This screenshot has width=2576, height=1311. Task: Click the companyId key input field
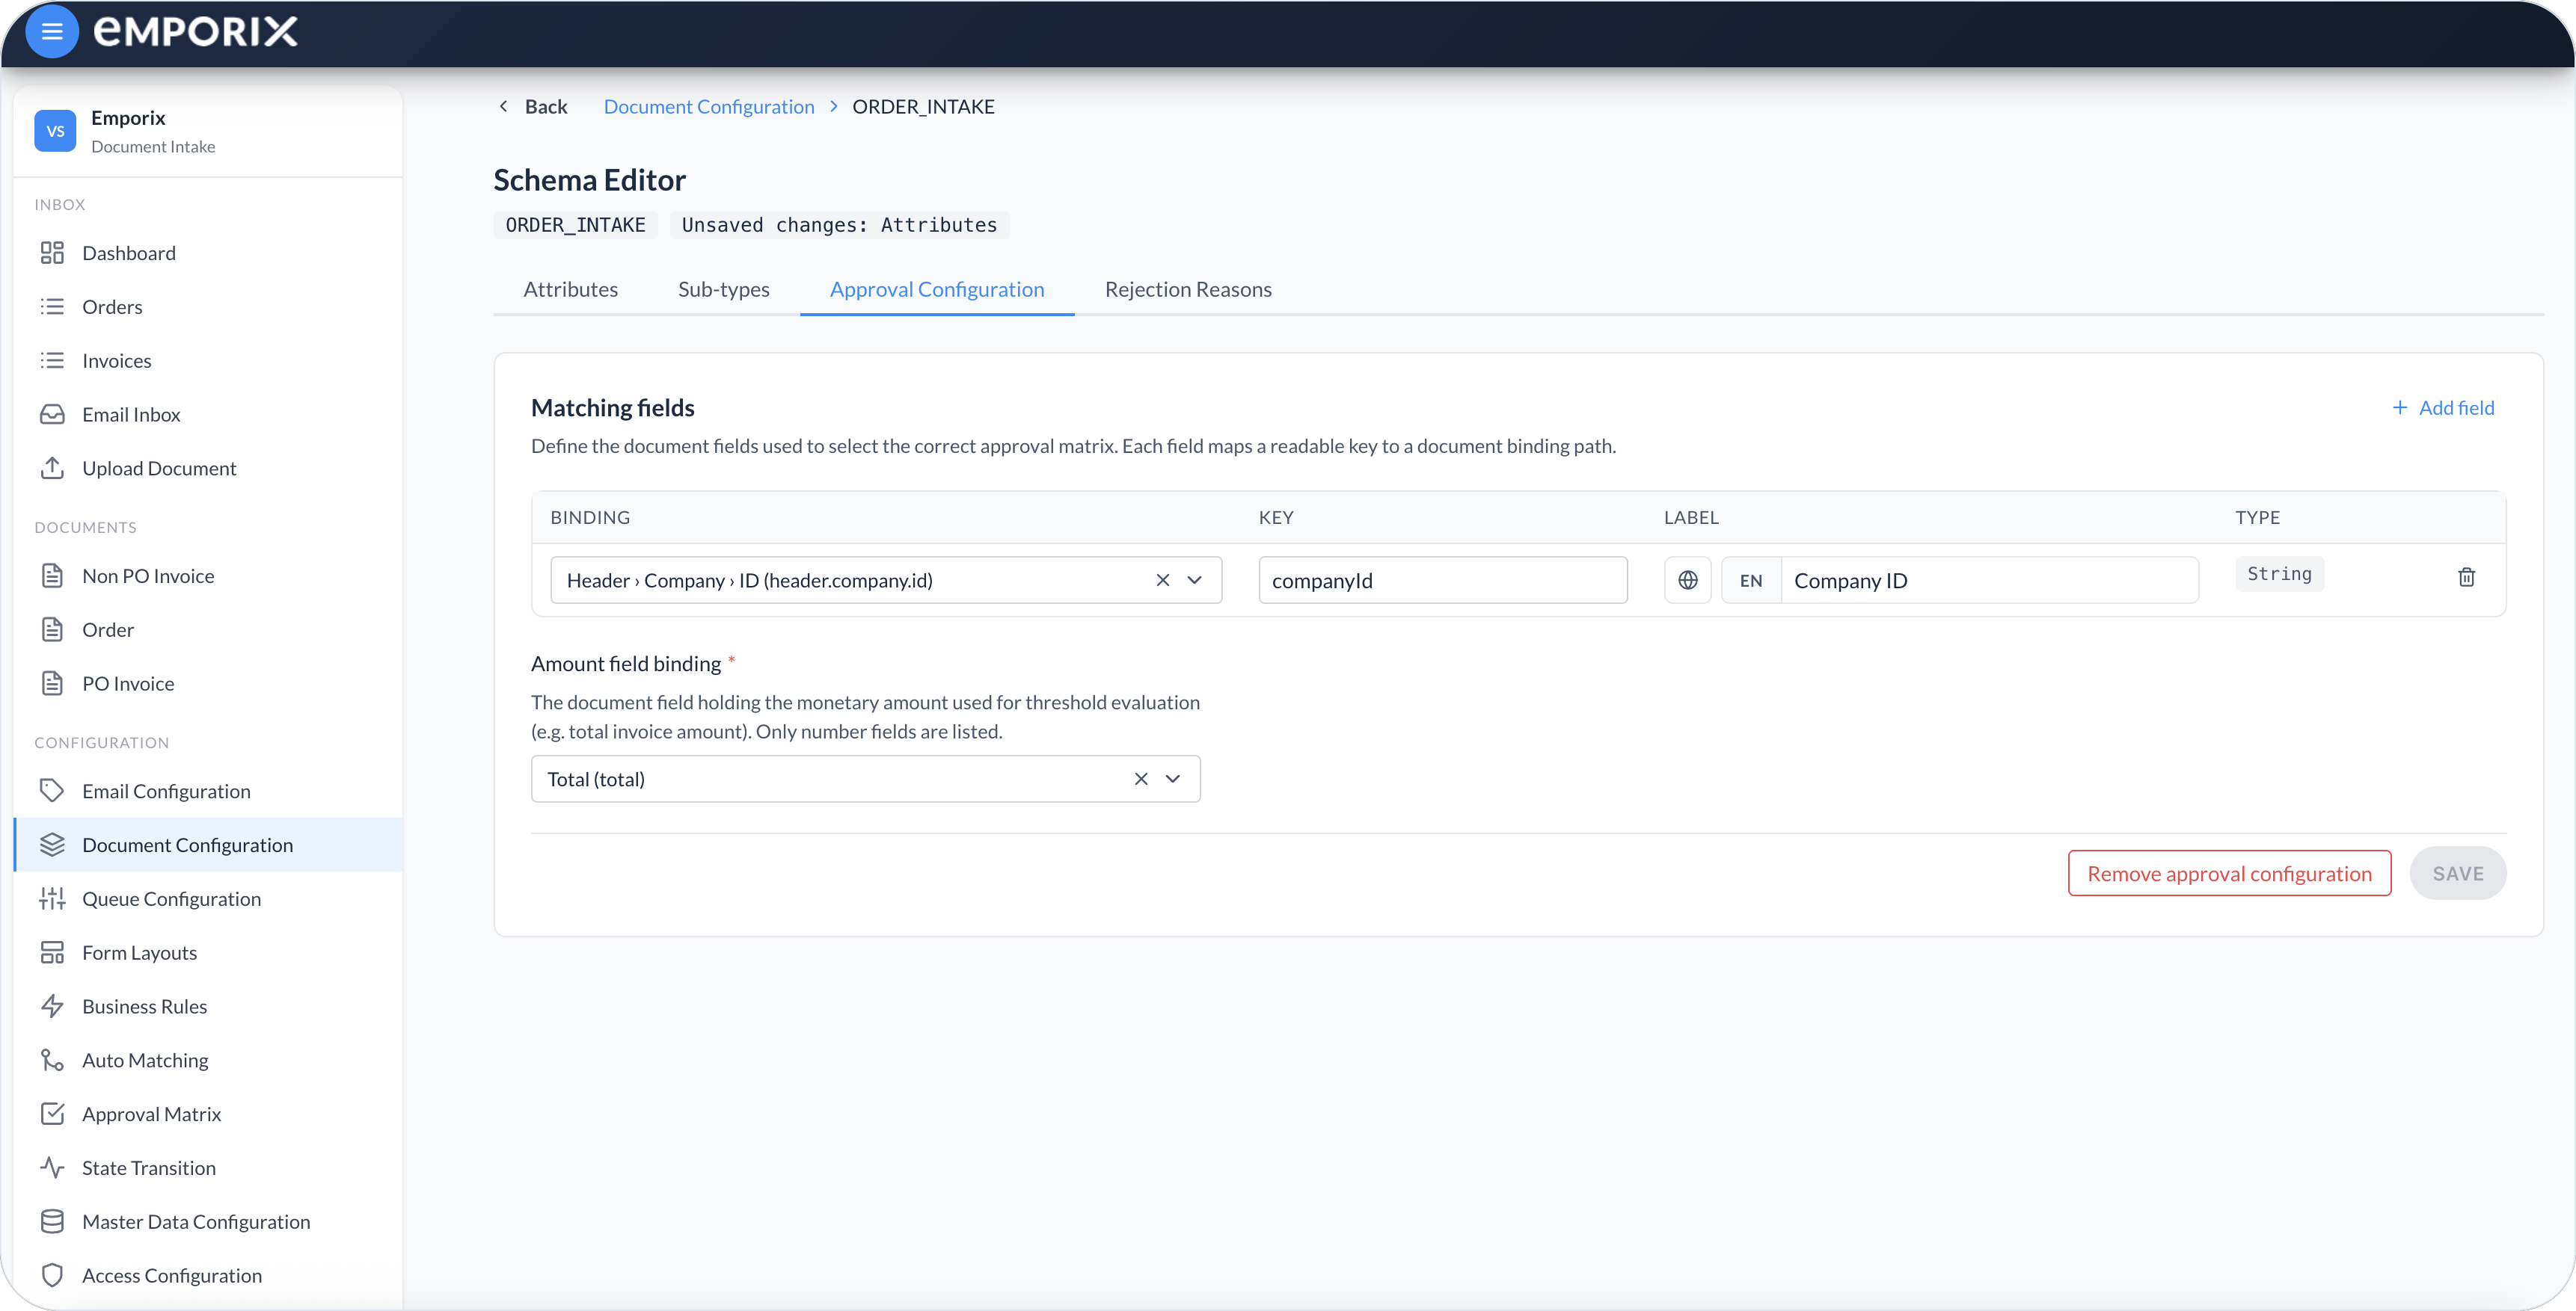(x=1442, y=581)
